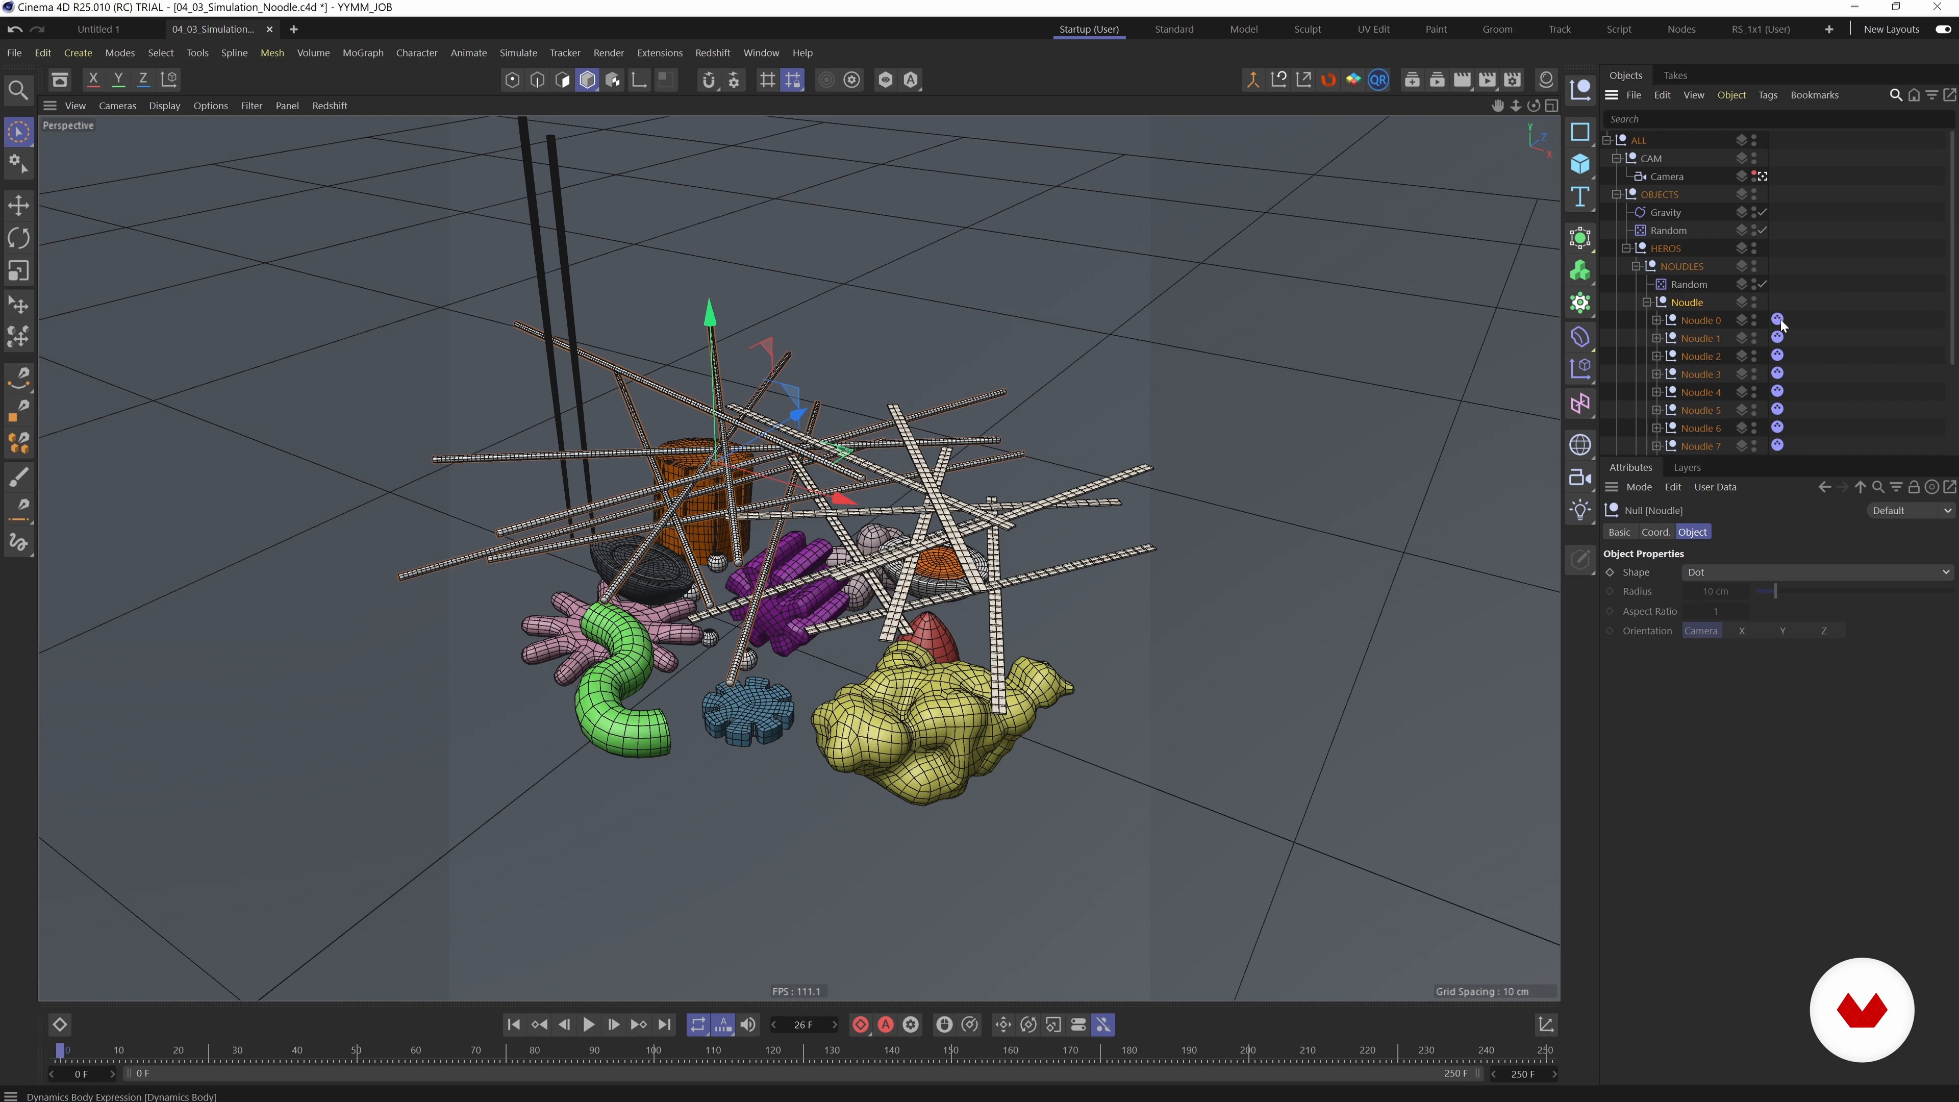Click the Record Active Objects button
The width and height of the screenshot is (1959, 1102).
coord(860,1025)
